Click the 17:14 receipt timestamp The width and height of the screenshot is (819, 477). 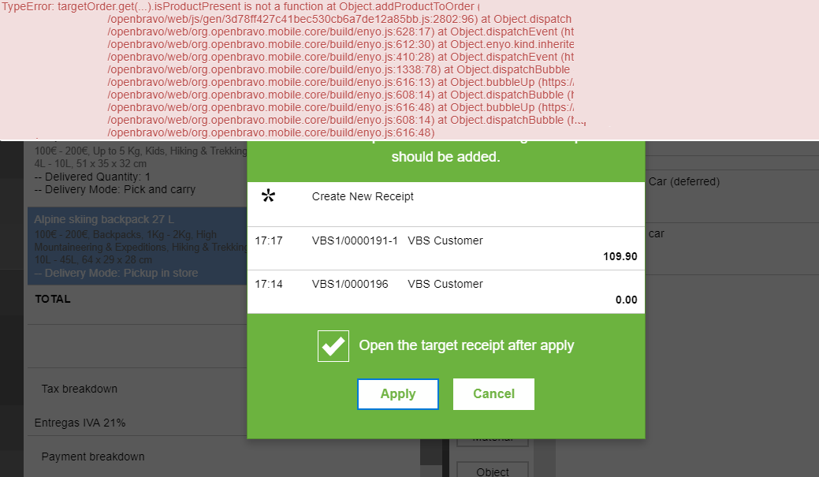268,284
